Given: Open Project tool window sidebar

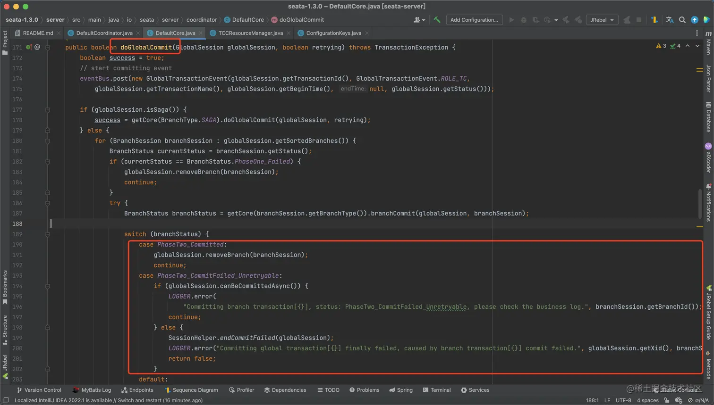Looking at the screenshot, I should (x=5, y=42).
